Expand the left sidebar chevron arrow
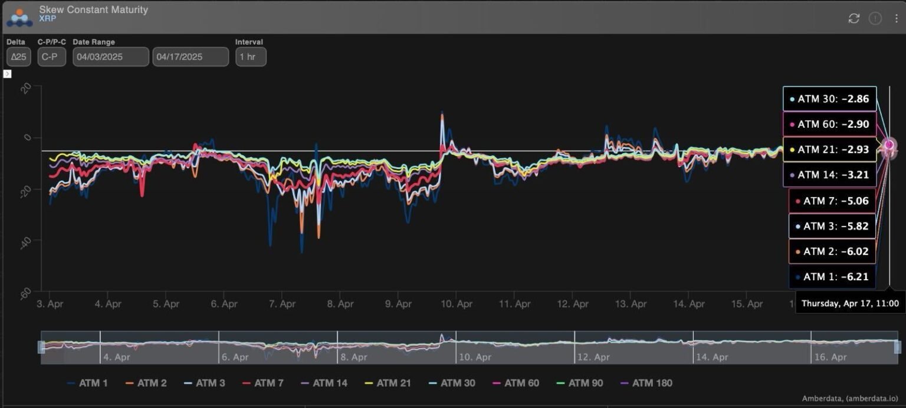 (x=6, y=74)
